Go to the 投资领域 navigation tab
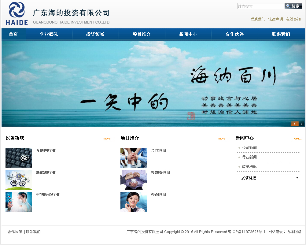The width and height of the screenshot is (306, 245). click(x=95, y=34)
